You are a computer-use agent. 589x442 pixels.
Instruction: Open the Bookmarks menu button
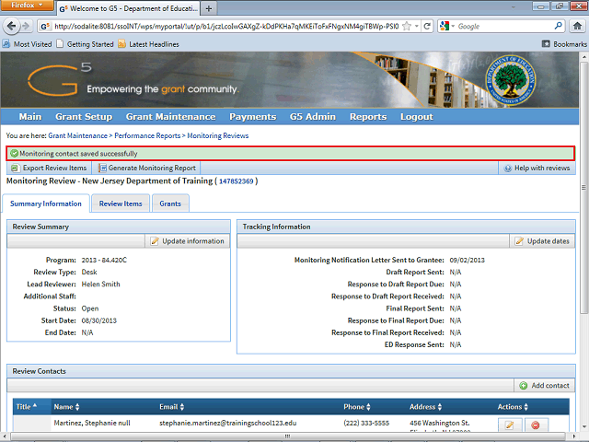[x=564, y=44]
